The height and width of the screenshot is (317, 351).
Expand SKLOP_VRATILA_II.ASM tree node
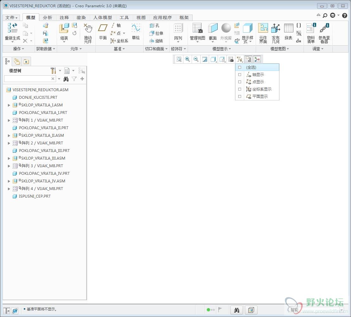pyautogui.click(x=9, y=136)
